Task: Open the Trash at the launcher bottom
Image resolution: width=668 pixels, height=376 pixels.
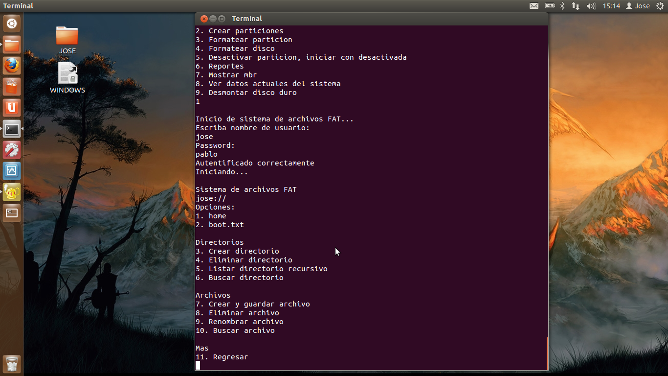Action: pyautogui.click(x=12, y=364)
